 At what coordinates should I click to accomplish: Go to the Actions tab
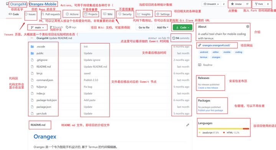(x=72, y=14)
